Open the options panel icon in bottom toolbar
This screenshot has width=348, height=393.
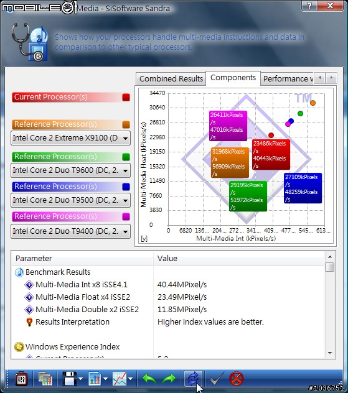pos(21,379)
